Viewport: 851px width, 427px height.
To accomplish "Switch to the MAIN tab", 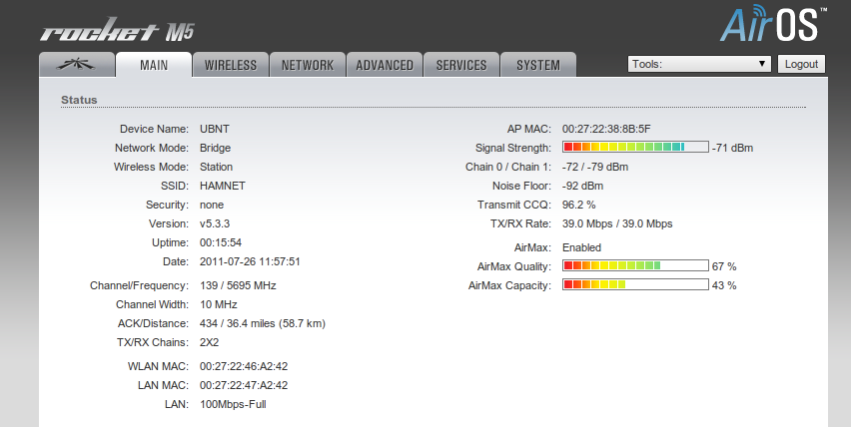I will coord(154,65).
